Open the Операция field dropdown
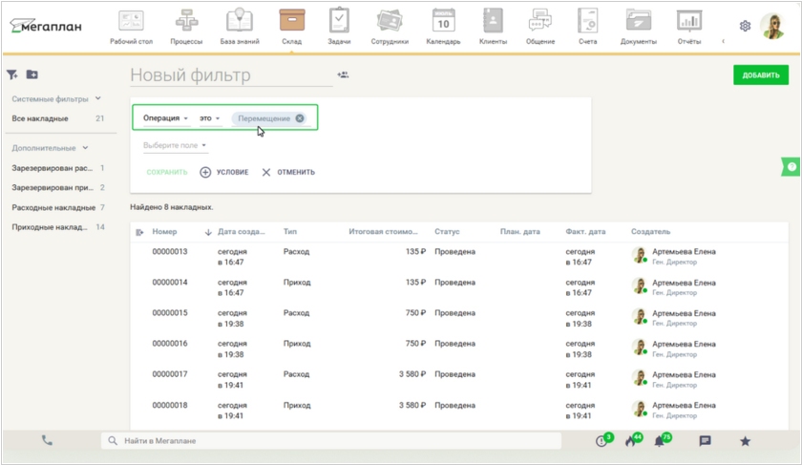This screenshot has width=802, height=465. (x=165, y=118)
